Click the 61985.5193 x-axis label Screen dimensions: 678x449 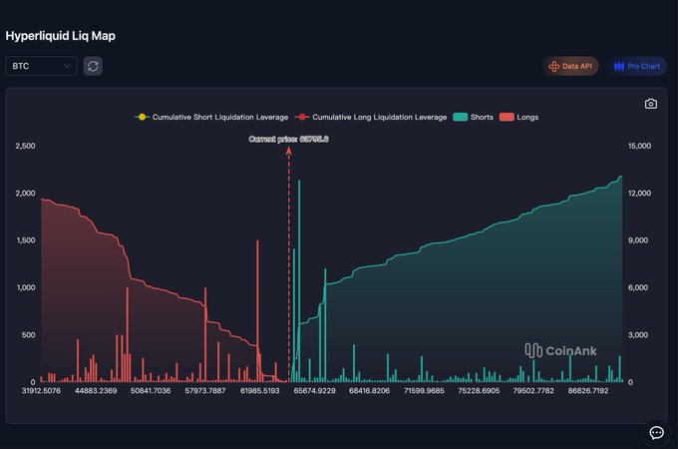coord(260,390)
